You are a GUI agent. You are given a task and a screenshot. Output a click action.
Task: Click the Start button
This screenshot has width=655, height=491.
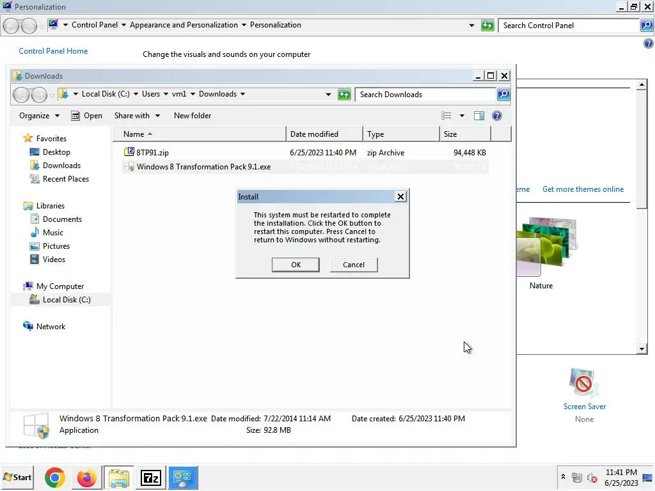click(17, 477)
